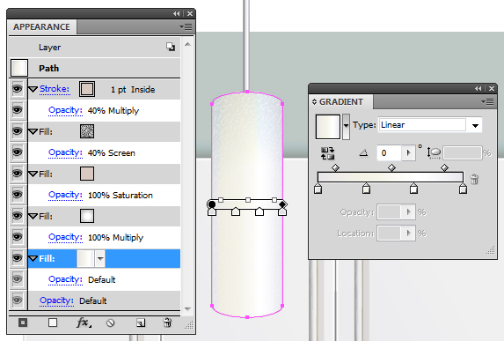504x341 pixels.
Task: Toggle visibility of the radial gradient Fill row
Action: pyautogui.click(x=18, y=216)
